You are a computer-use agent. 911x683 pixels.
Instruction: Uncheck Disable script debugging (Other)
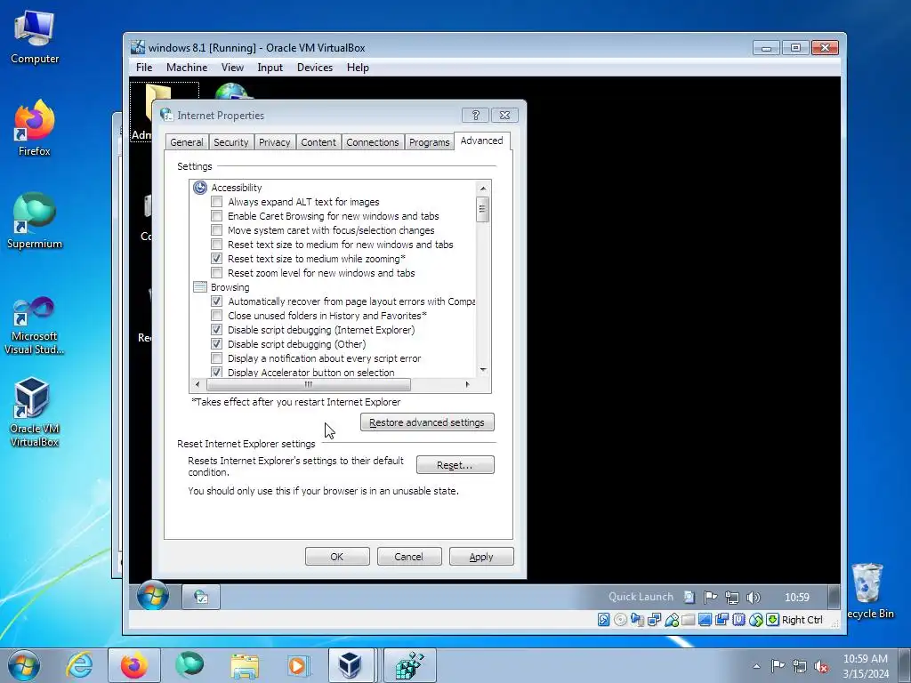(217, 344)
